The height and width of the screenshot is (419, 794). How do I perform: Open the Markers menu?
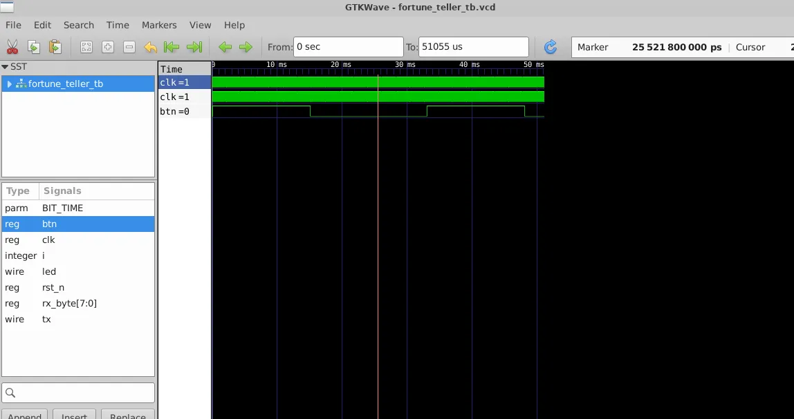point(159,25)
